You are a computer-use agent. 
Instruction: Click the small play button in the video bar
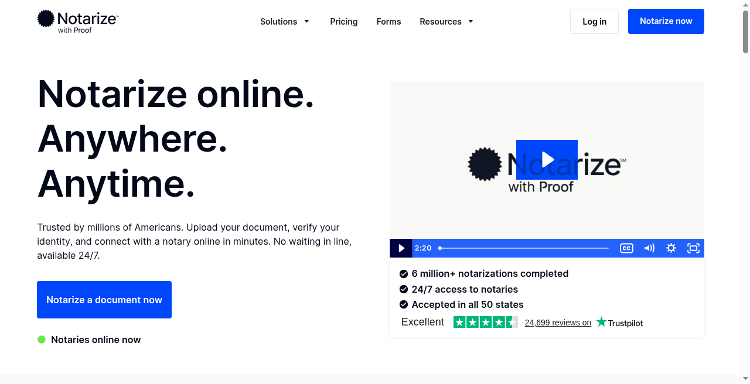tap(401, 248)
